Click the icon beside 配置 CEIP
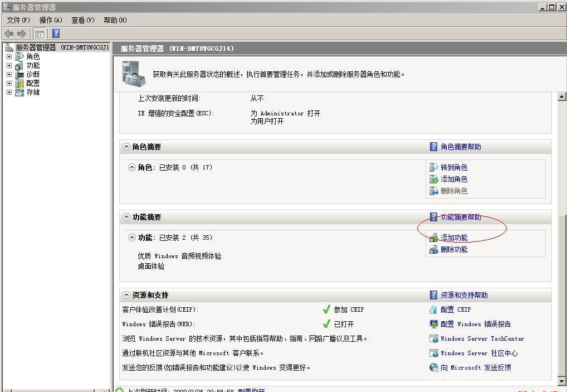The image size is (567, 392). point(433,309)
